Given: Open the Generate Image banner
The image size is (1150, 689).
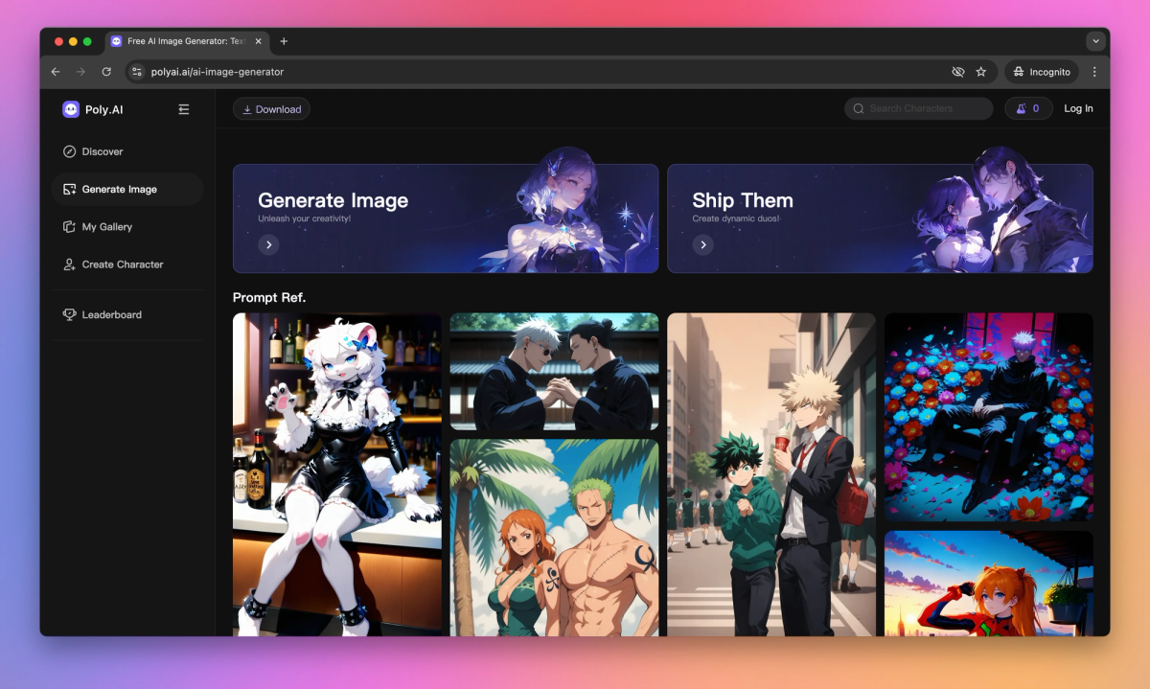Looking at the screenshot, I should coord(446,218).
